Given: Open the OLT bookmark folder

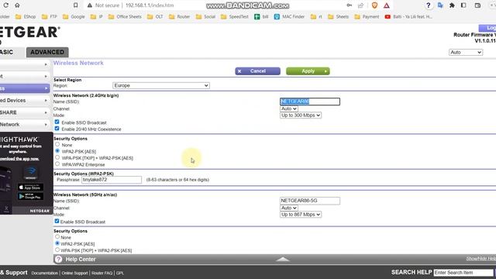Looking at the screenshot, I should (x=155, y=17).
